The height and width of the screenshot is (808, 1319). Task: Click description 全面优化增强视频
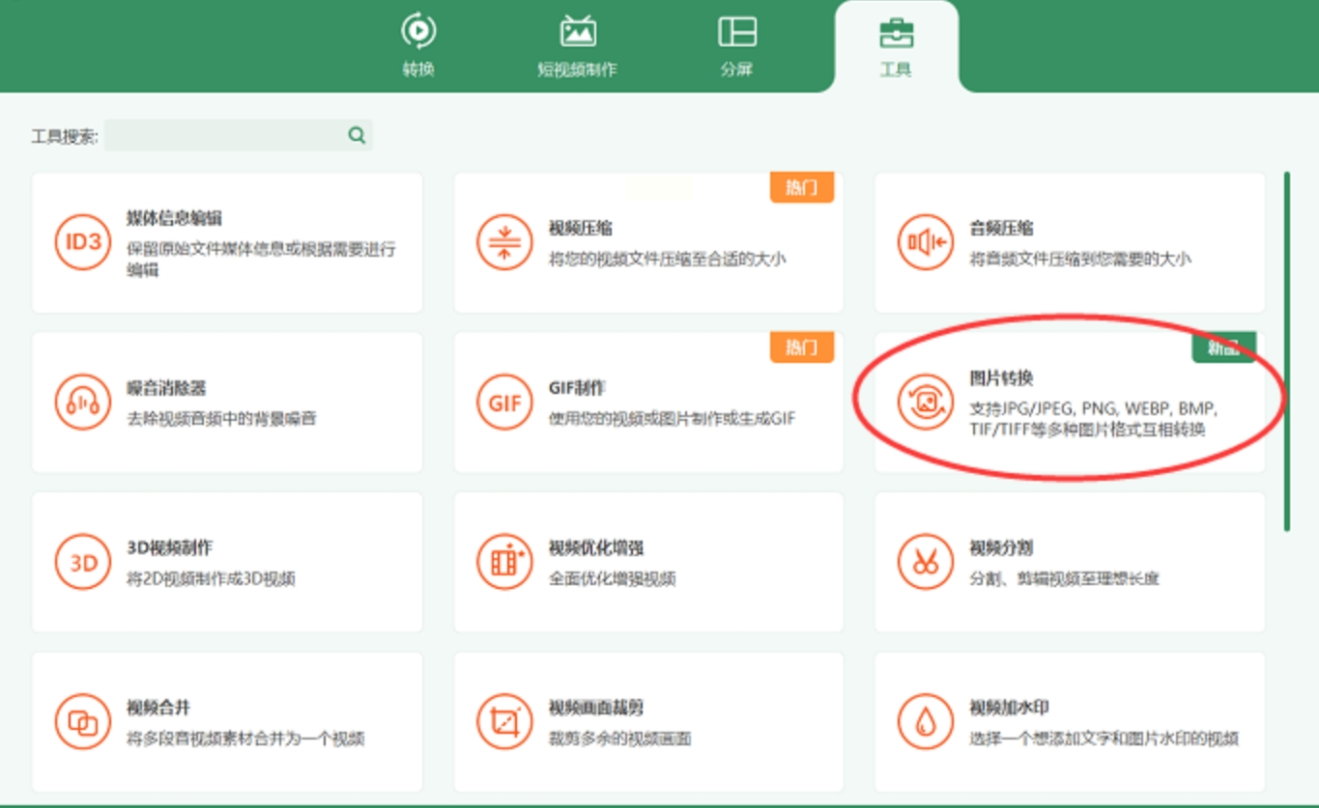(x=612, y=579)
